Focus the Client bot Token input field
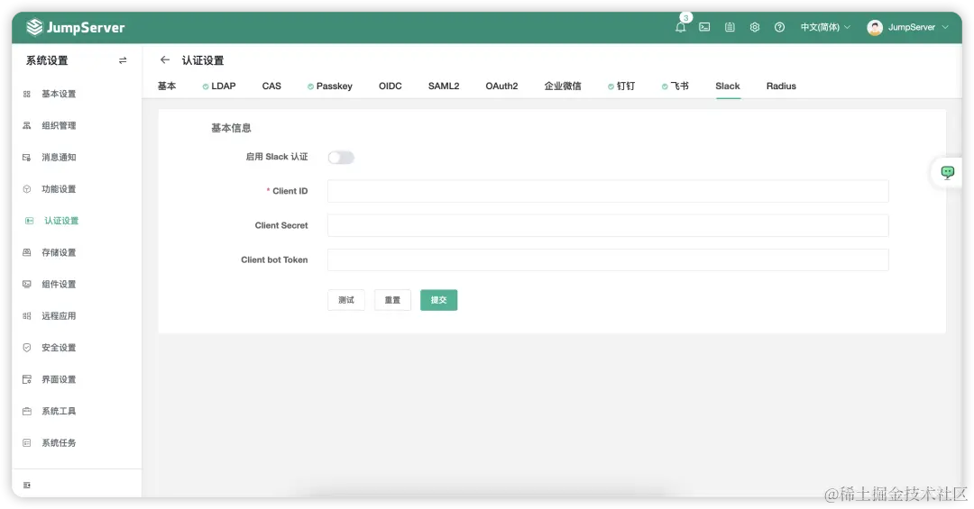This screenshot has height=509, width=974. [x=608, y=259]
